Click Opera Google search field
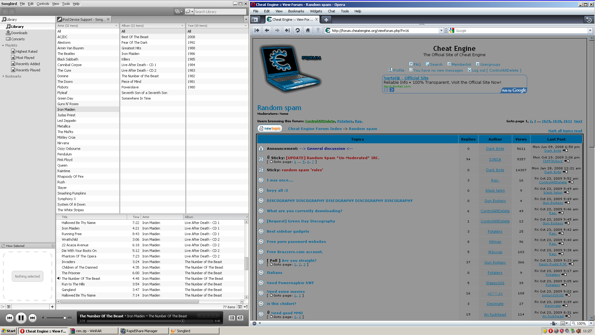 [521, 30]
